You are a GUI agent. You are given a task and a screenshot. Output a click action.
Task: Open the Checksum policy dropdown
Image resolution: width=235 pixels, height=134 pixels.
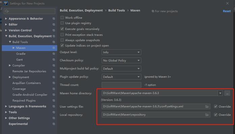pos(121,60)
